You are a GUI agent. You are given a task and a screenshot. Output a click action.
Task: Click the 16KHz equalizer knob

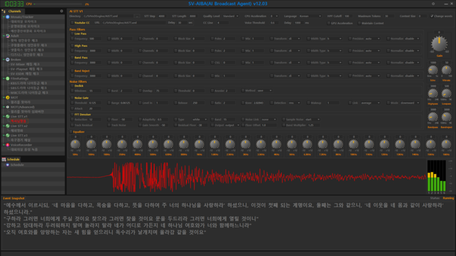tap(446, 144)
